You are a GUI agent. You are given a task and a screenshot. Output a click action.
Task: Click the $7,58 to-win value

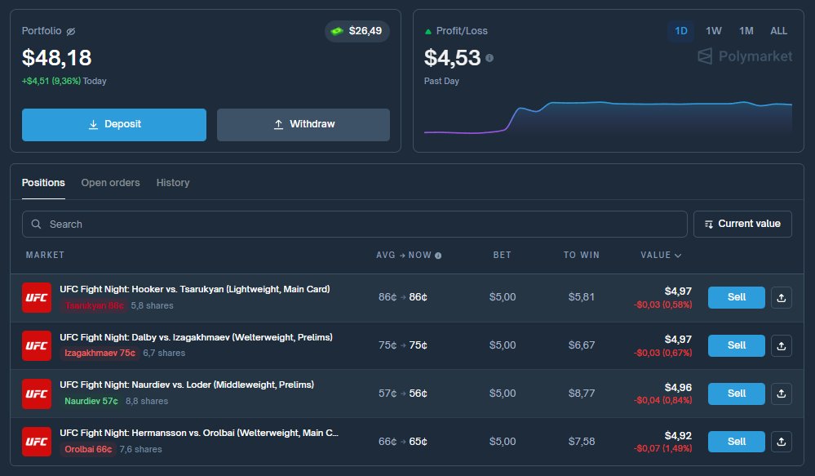point(581,442)
